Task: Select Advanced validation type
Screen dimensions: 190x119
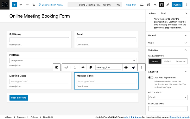Action: pos(180,61)
